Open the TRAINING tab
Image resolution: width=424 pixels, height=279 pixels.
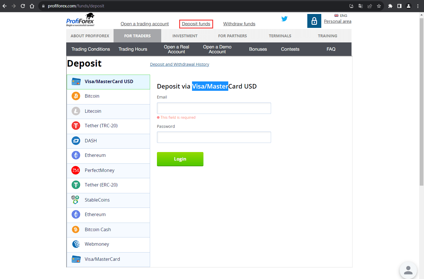tap(328, 36)
